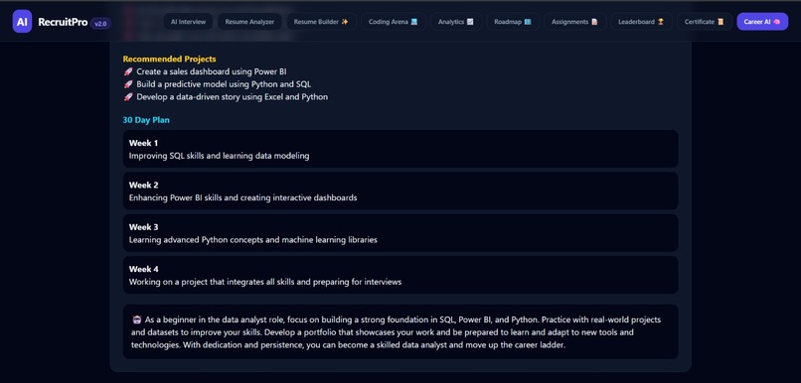Image resolution: width=801 pixels, height=383 pixels.
Task: Click the Career AI button
Action: [x=762, y=22]
